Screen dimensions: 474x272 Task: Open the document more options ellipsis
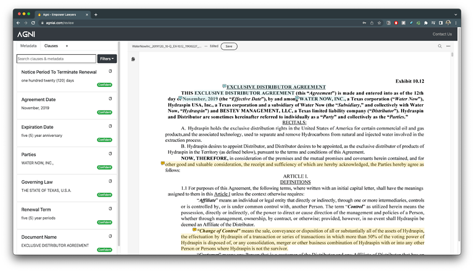(x=449, y=46)
